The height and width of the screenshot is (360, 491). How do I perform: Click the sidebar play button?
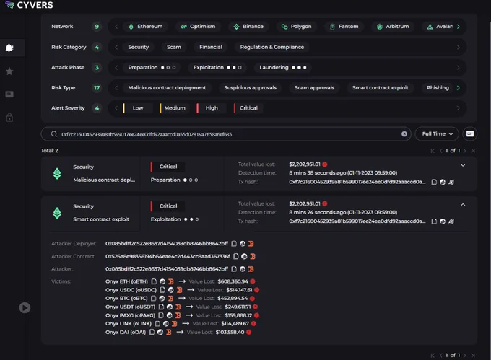(25, 308)
